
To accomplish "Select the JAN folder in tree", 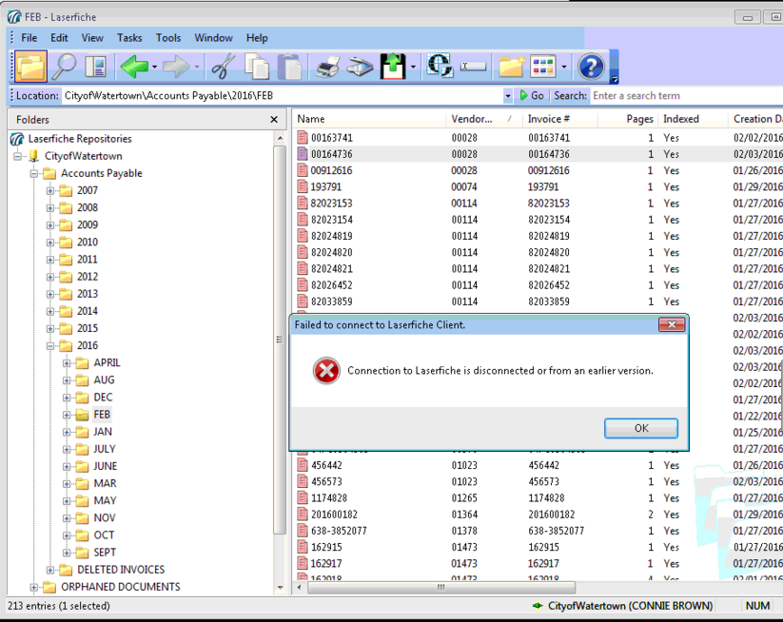I will point(103,432).
